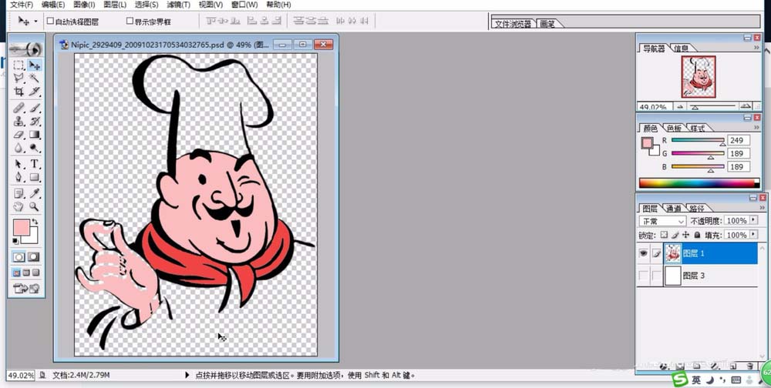Select the Slice tool
The height and width of the screenshot is (388, 771).
point(35,92)
